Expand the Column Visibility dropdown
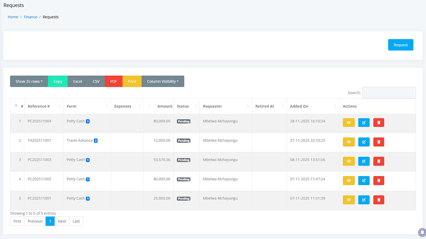 pos(163,81)
